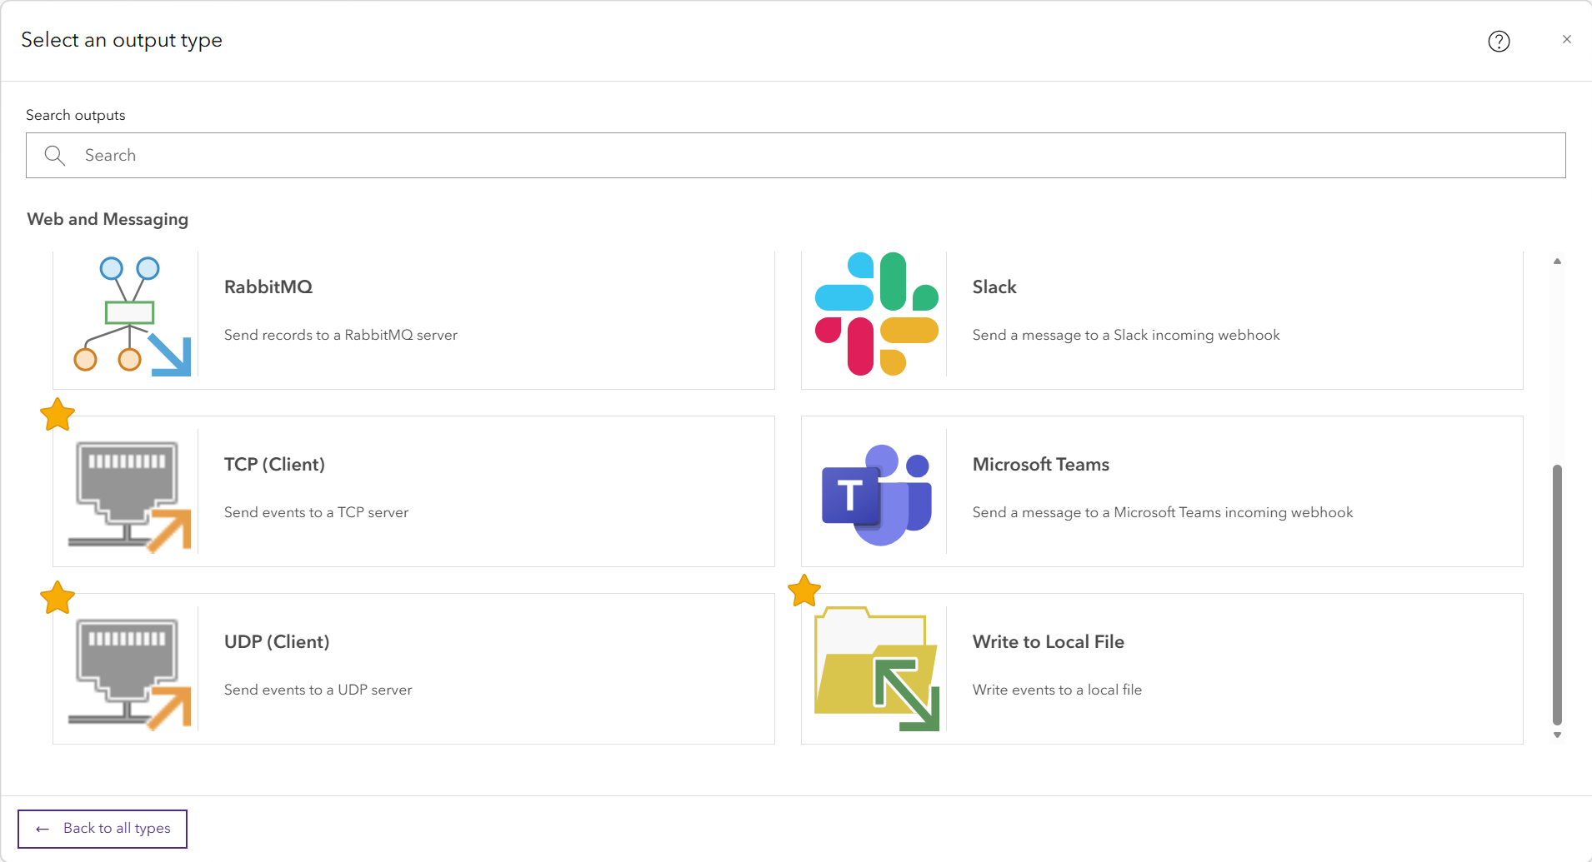Click the output list scrollbar thumb
This screenshot has width=1592, height=862.
(x=1557, y=595)
